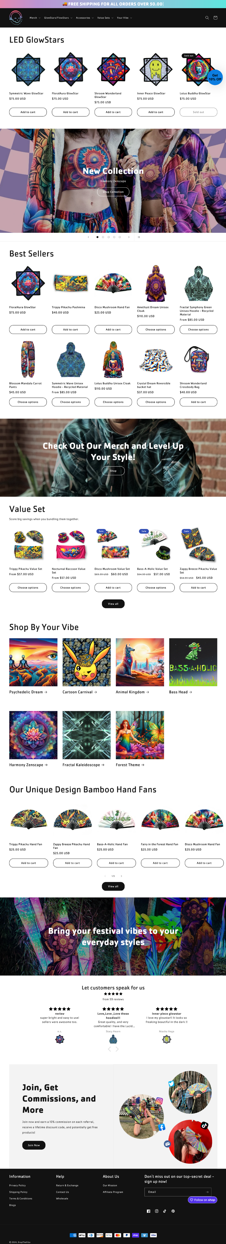
Task: Go to next slide in hero carousel
Action: coord(129,237)
